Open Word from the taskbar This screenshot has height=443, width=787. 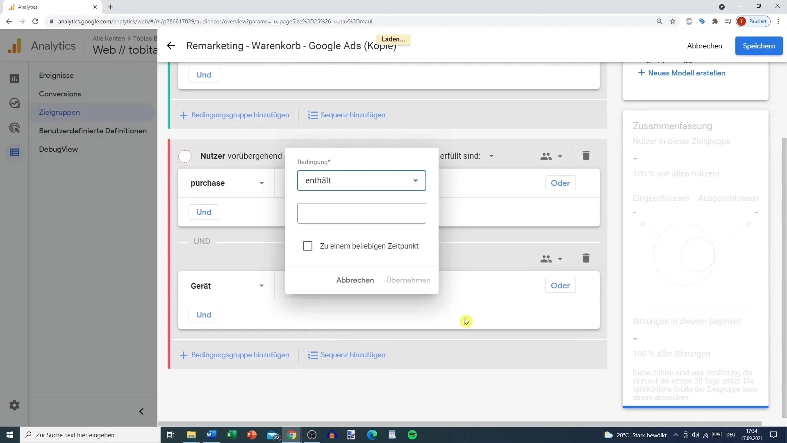pyautogui.click(x=212, y=435)
